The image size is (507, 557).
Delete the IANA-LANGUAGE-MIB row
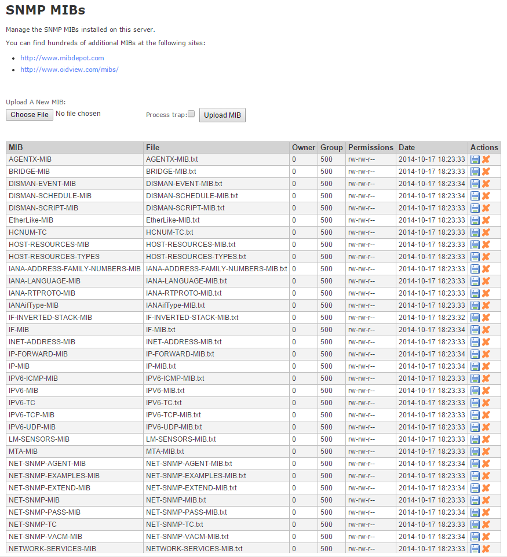pyautogui.click(x=486, y=281)
